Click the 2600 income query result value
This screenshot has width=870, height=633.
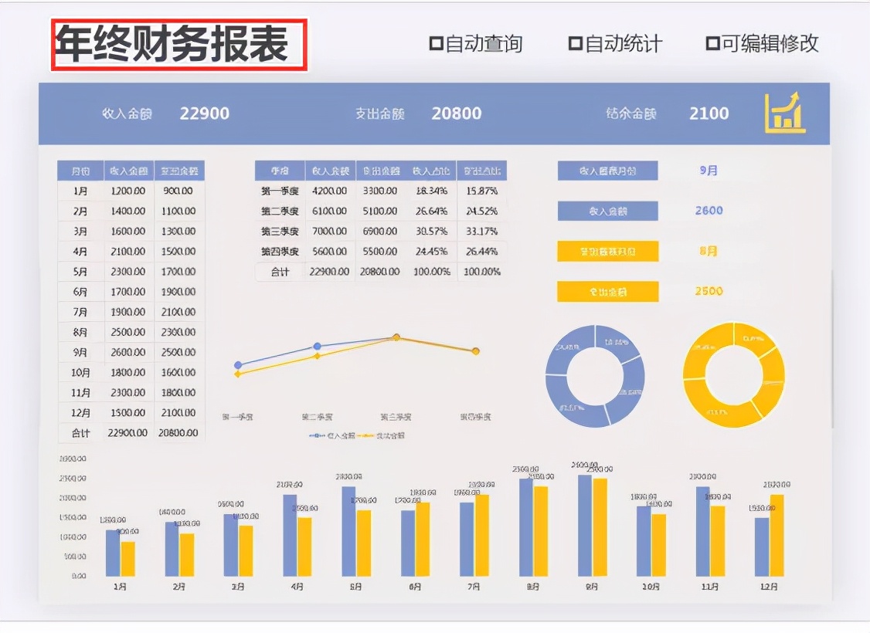pos(710,211)
